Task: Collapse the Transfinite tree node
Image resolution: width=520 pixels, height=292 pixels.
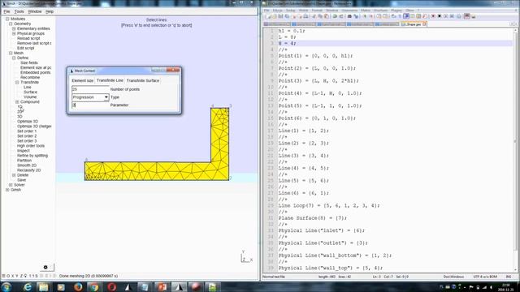Action: pos(17,82)
